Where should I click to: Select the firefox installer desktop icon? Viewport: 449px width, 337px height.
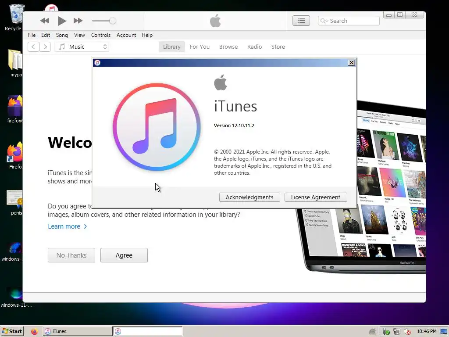(15, 109)
